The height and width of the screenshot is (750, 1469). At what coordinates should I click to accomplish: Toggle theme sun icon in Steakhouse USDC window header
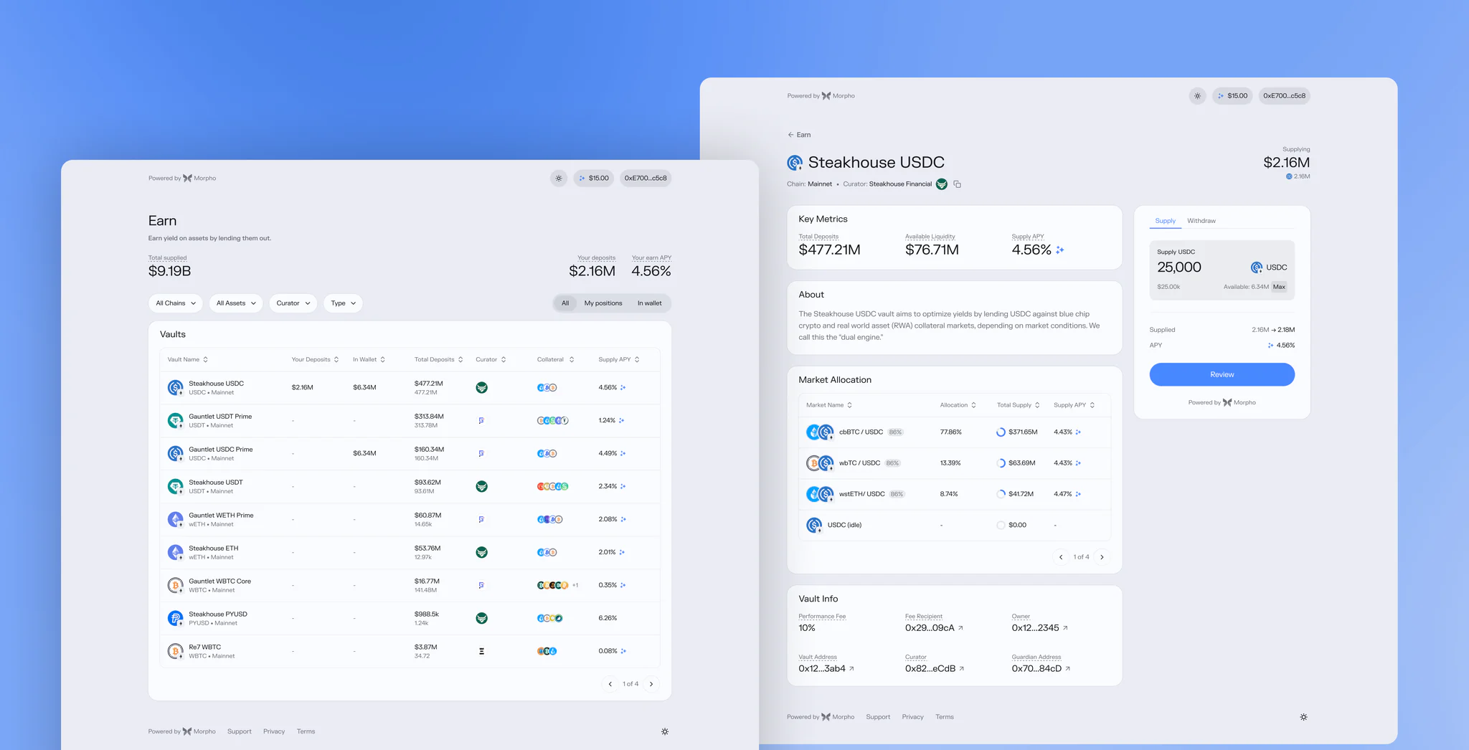pos(1197,95)
